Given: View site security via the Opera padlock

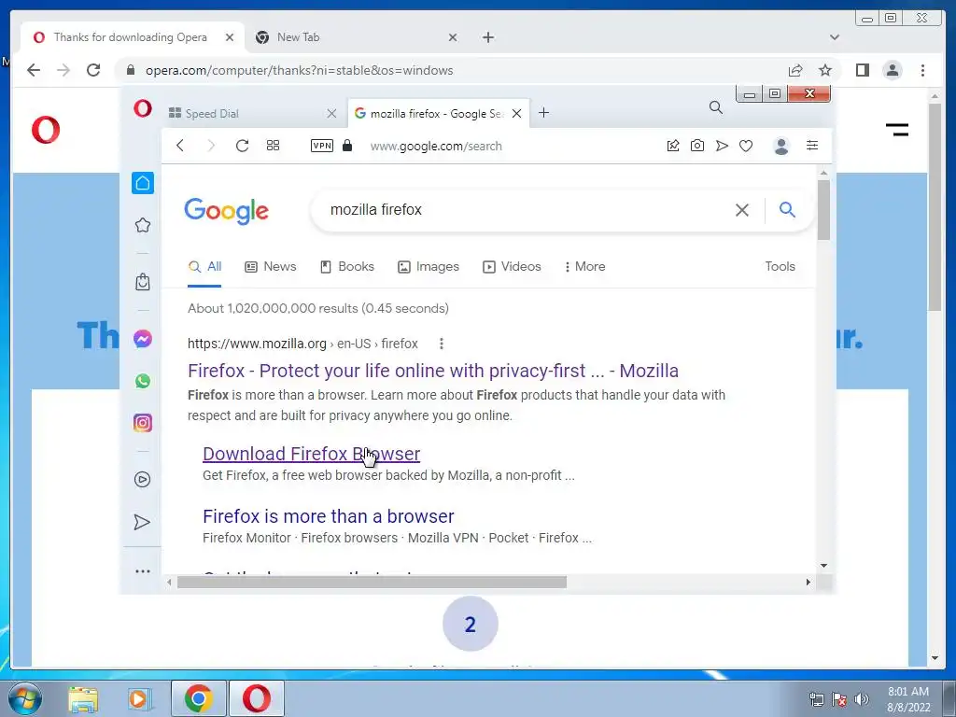Looking at the screenshot, I should click(347, 145).
